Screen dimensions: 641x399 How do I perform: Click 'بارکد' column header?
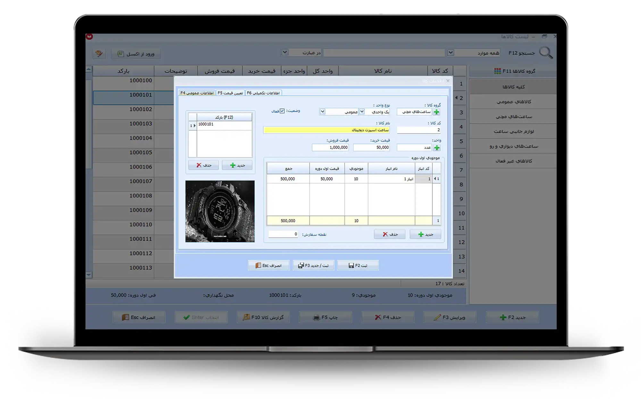pyautogui.click(x=123, y=71)
